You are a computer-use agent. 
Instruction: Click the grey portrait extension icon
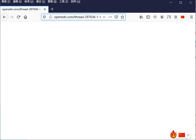tap(169, 17)
